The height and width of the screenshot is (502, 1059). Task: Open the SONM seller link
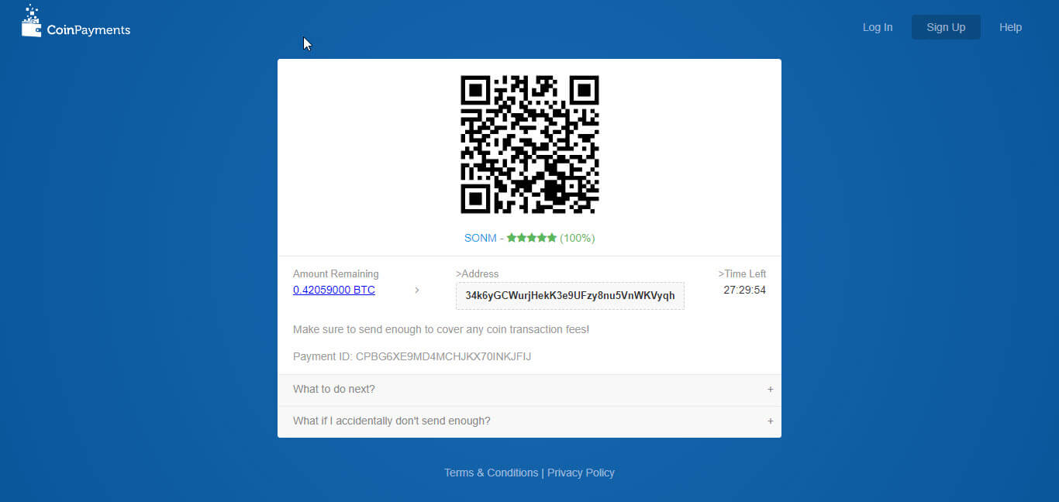coord(480,238)
